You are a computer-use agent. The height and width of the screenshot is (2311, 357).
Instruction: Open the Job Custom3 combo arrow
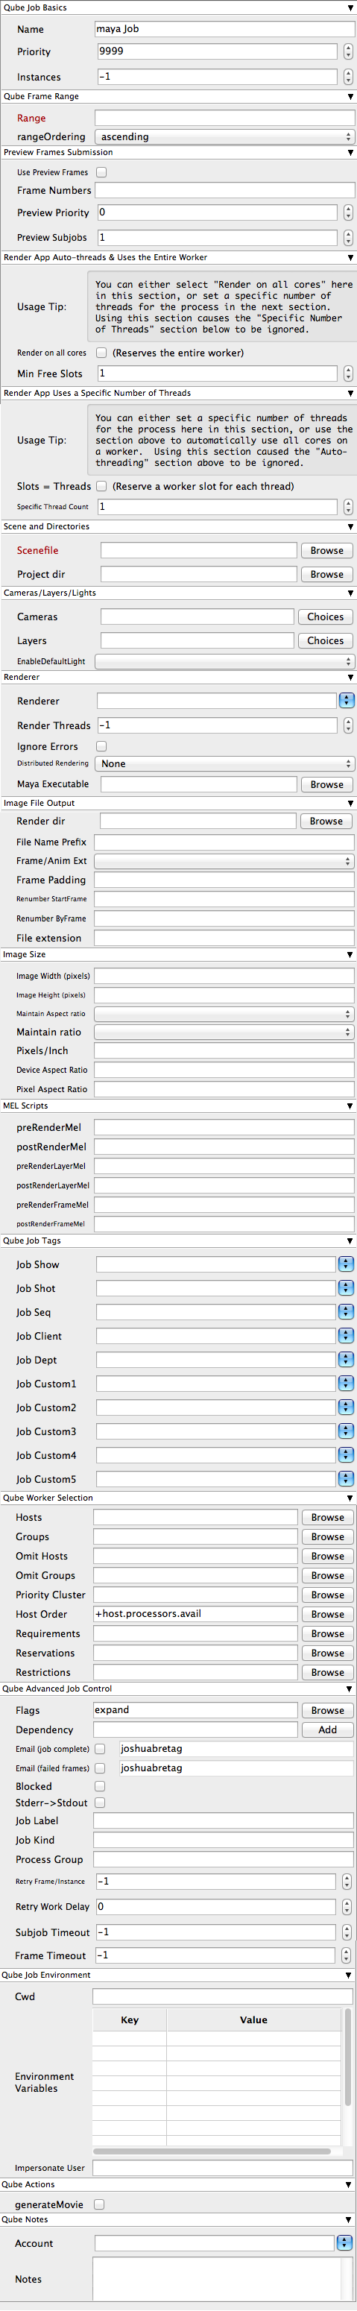(347, 1431)
